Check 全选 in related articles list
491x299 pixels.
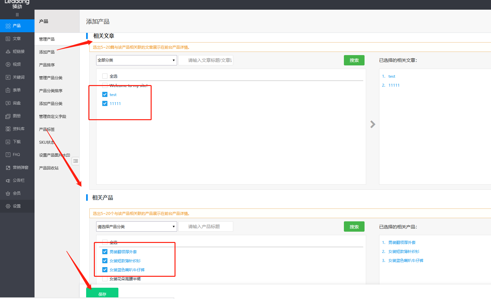pyautogui.click(x=105, y=76)
